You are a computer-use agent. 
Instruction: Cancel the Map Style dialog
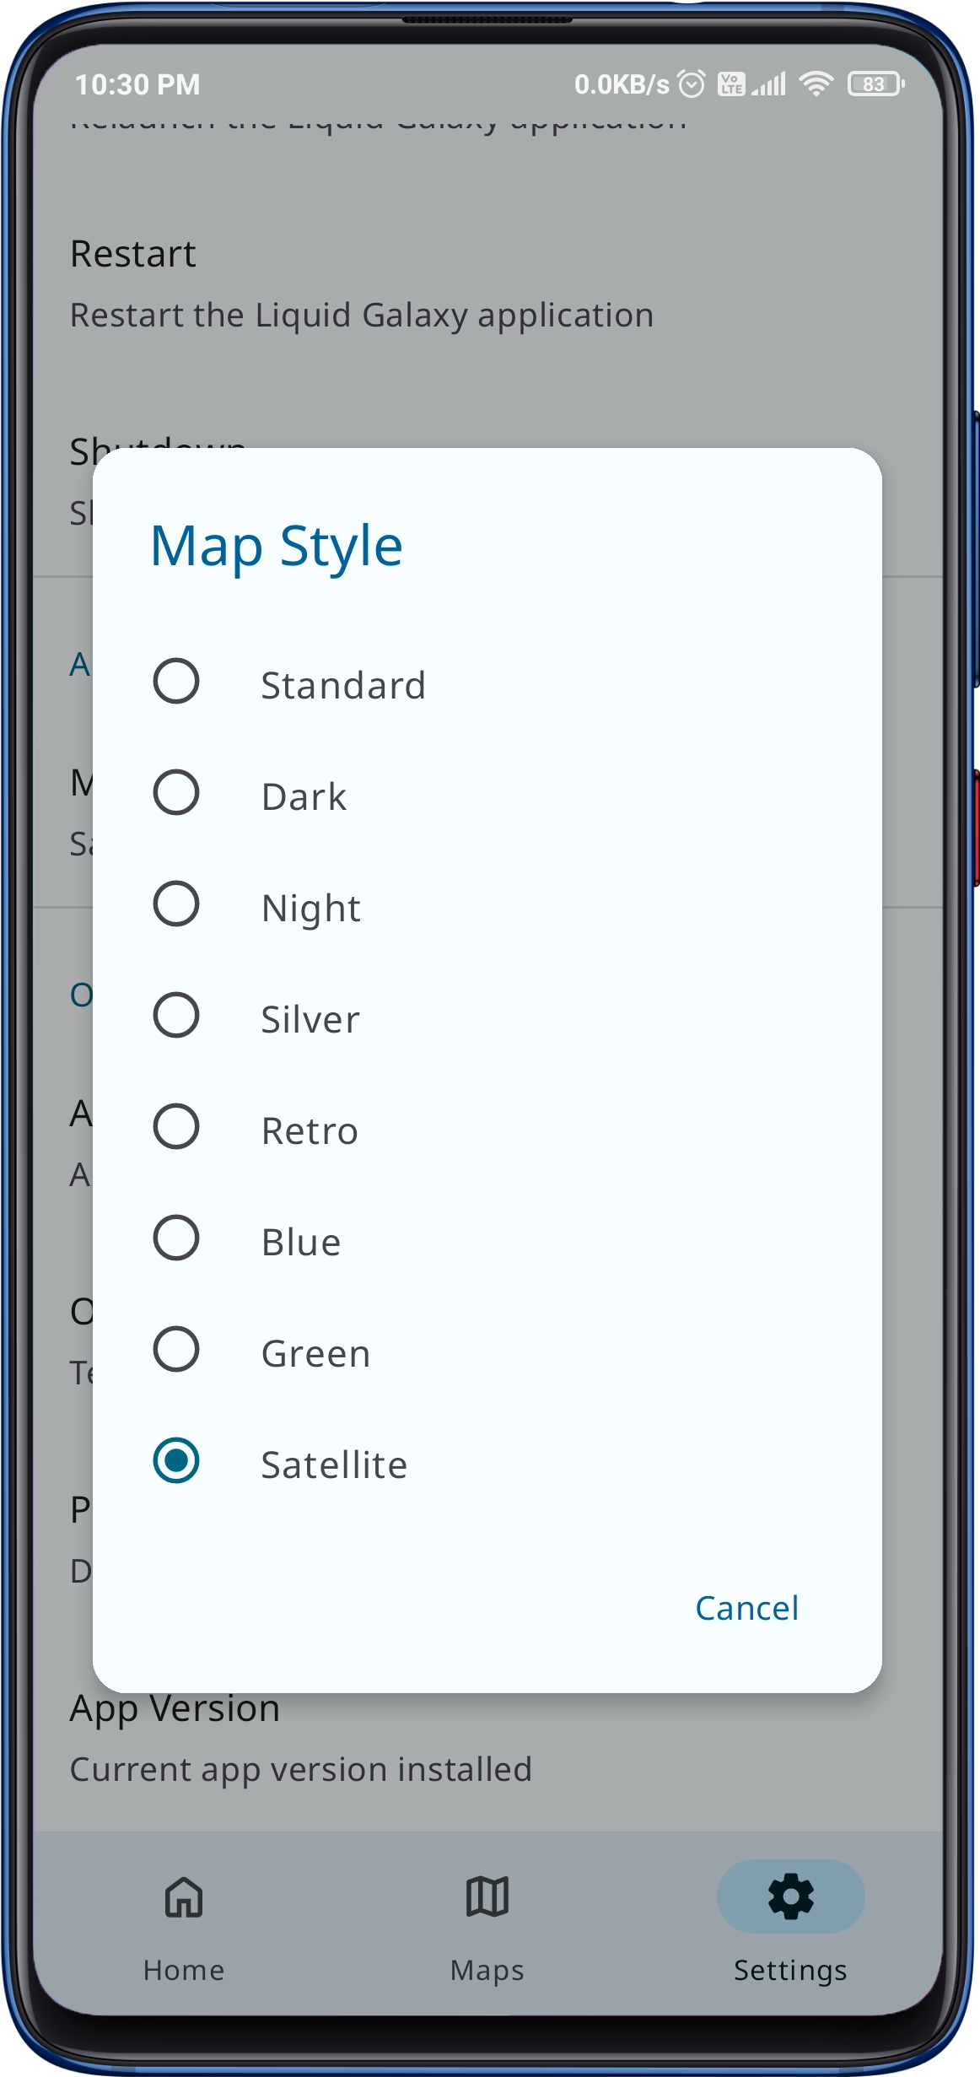[x=746, y=1609]
